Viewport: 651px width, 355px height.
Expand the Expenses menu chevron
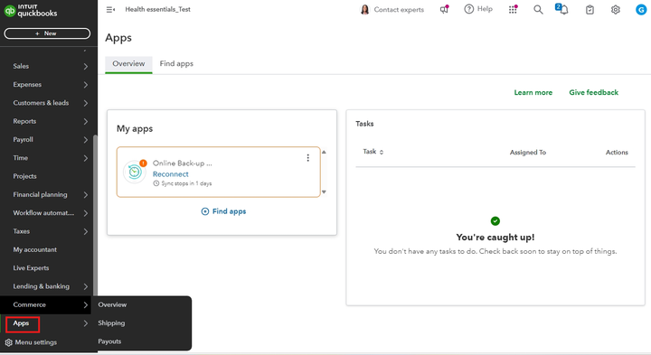(86, 85)
